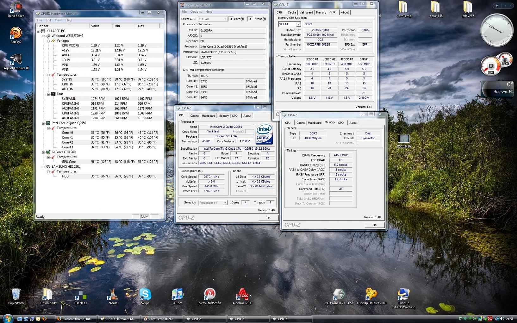The width and height of the screenshot is (517, 323).
Task: Collapse the GeForce GTX 260 node
Action: (43, 152)
